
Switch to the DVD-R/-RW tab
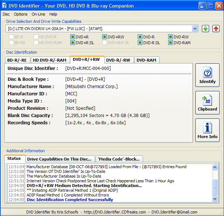coord(118,60)
